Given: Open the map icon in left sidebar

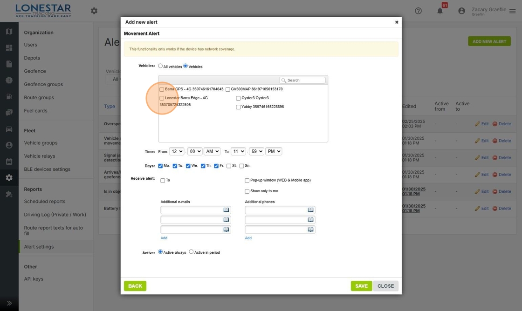Looking at the screenshot, I should [x=9, y=31].
